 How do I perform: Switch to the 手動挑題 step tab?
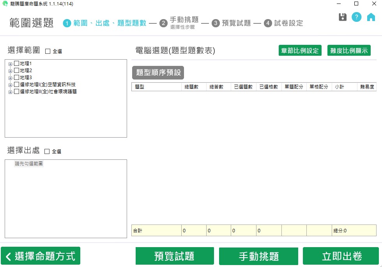click(184, 20)
